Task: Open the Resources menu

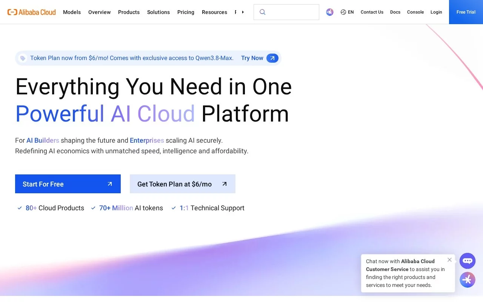Action: [214, 12]
